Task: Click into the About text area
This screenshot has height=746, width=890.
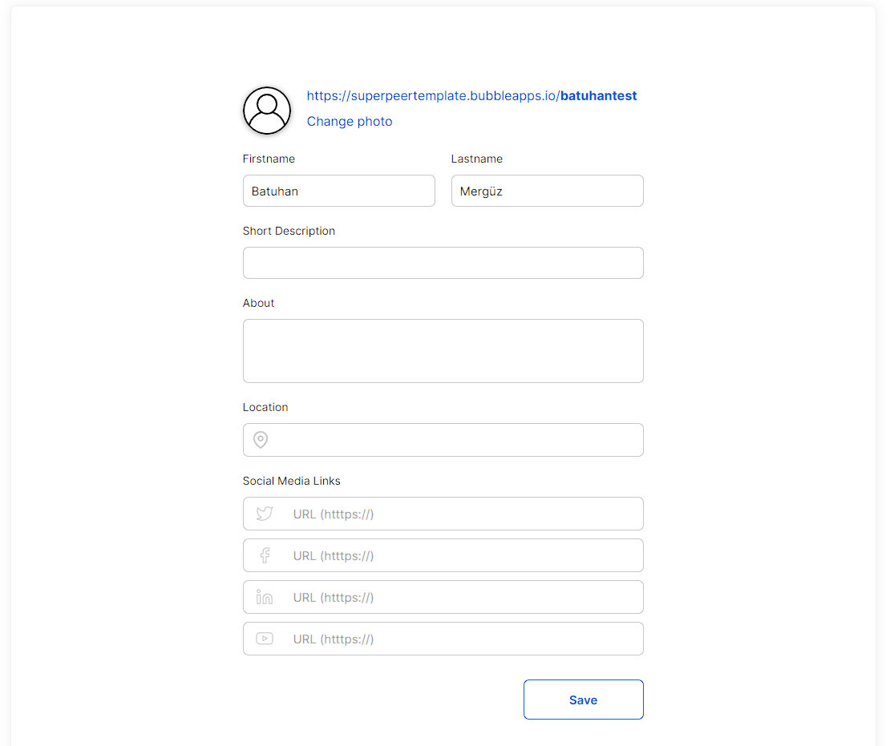Action: tap(443, 351)
